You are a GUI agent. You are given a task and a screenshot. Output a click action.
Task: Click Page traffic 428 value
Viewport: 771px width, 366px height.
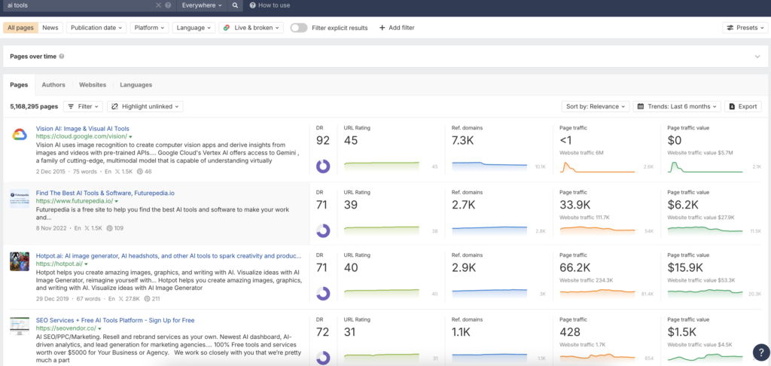[570, 331]
